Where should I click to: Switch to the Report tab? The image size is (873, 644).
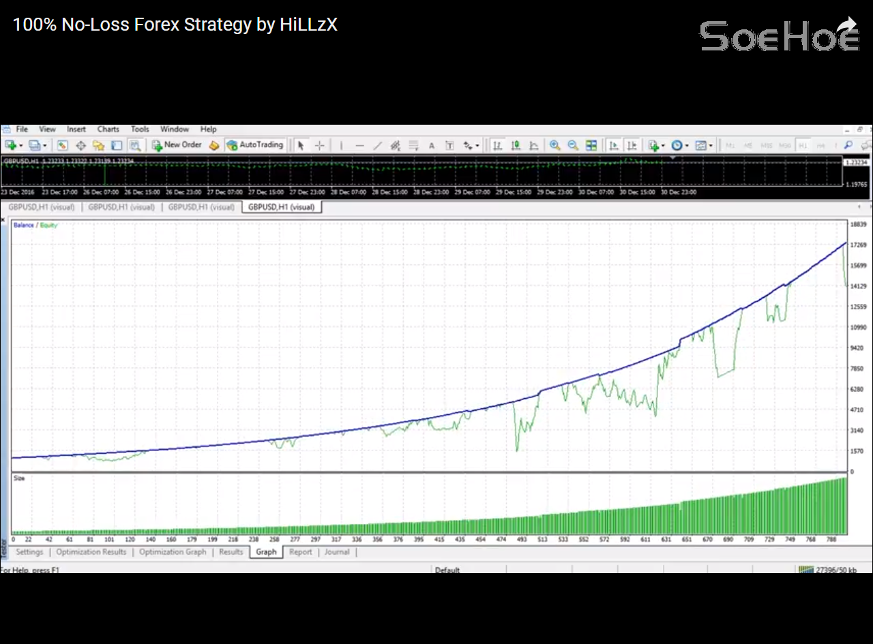pos(300,552)
